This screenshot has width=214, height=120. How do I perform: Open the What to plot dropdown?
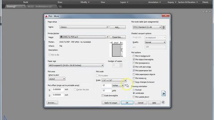57,79
